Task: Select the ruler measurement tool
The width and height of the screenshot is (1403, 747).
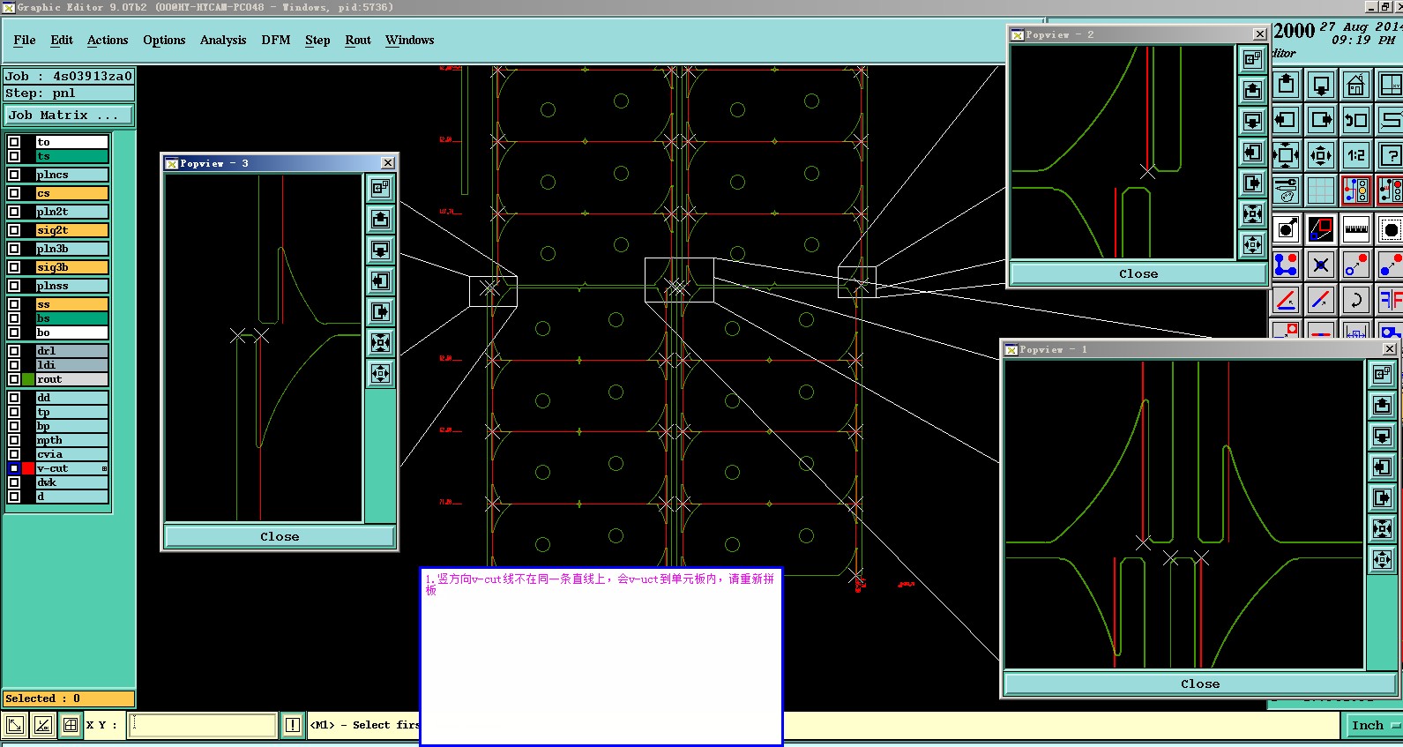Action: tap(1355, 229)
